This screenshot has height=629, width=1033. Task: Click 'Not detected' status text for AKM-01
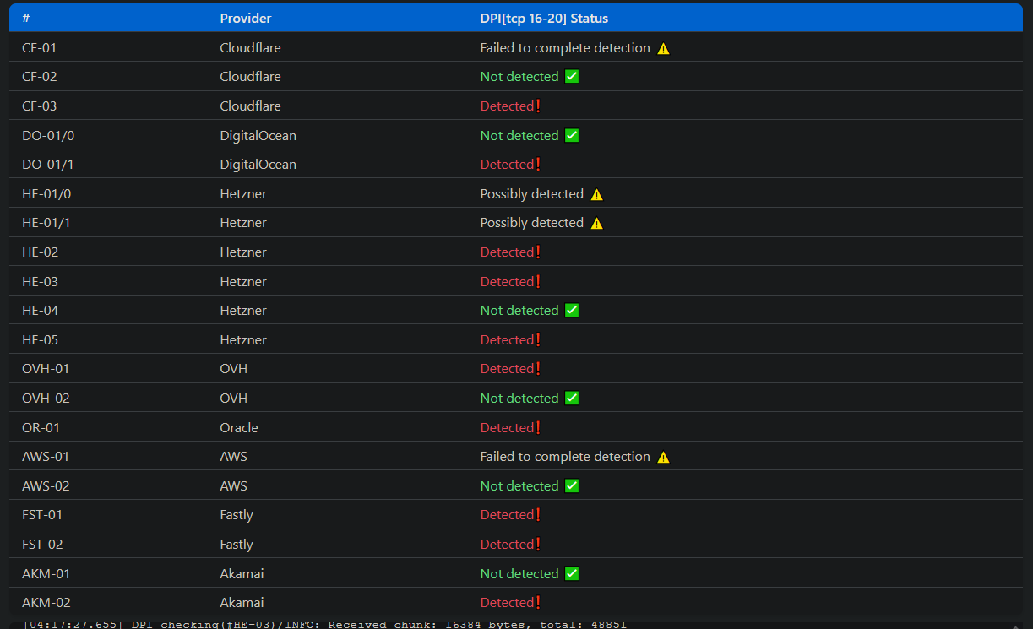(x=519, y=573)
